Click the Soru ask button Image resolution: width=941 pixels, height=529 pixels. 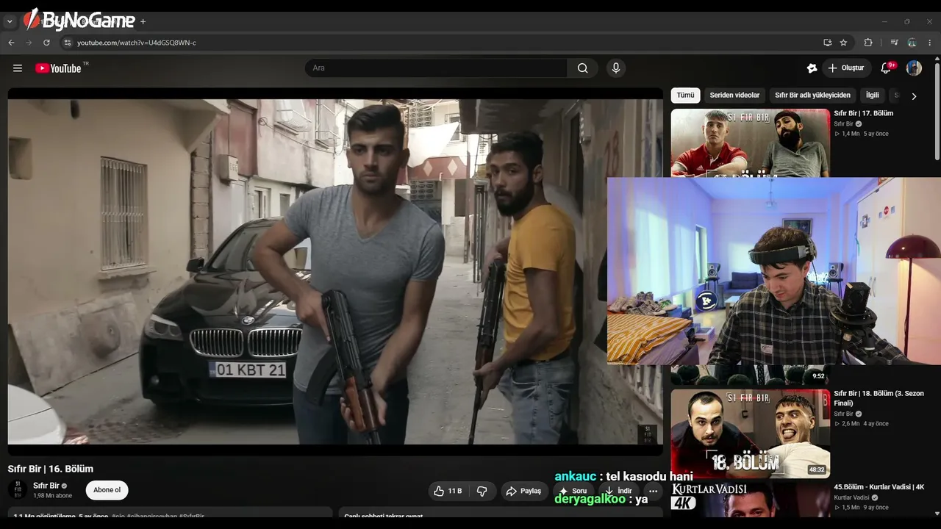coord(573,491)
